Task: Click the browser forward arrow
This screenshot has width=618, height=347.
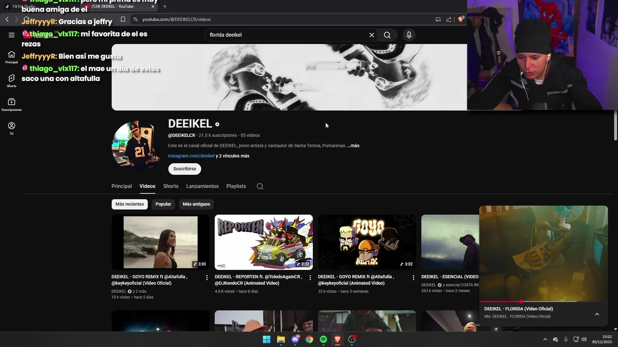Action: click(x=16, y=19)
